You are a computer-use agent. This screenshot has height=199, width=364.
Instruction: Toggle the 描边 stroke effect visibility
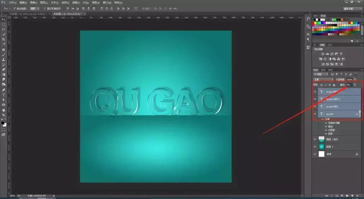pos(326,126)
